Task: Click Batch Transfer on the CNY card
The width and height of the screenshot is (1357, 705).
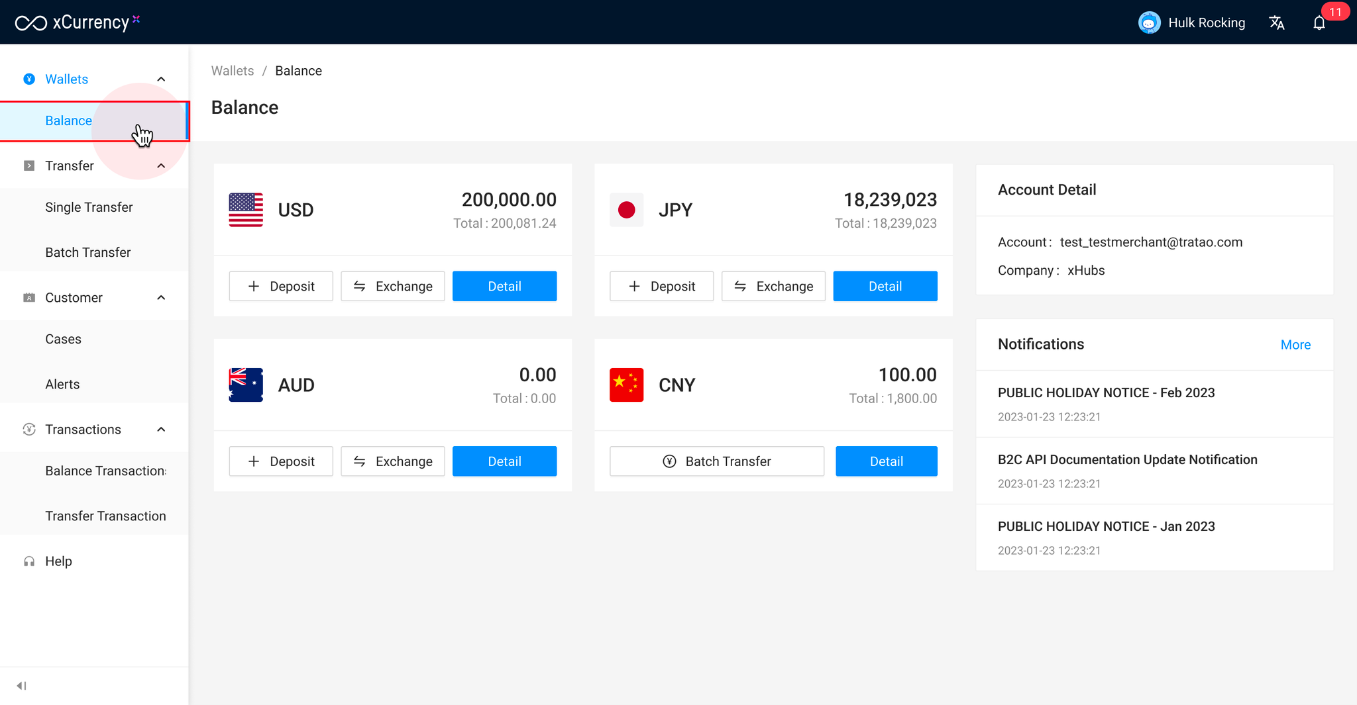Action: point(717,461)
